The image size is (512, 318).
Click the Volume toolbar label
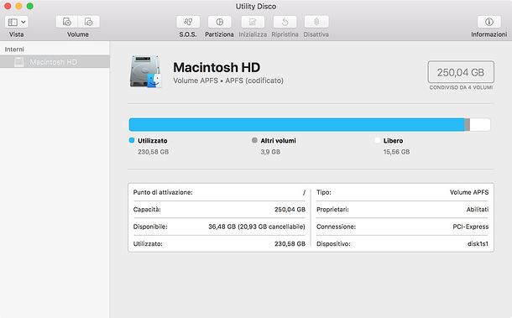coord(78,34)
